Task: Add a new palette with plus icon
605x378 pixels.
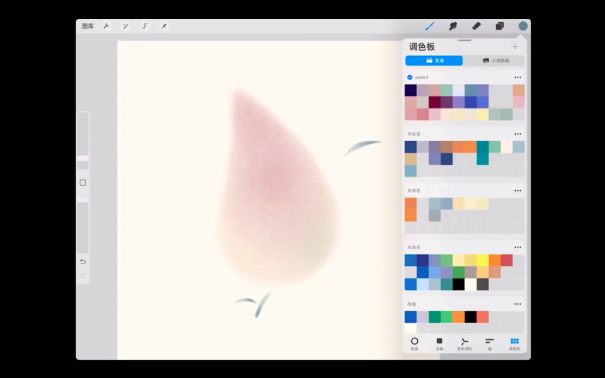Action: click(x=515, y=47)
